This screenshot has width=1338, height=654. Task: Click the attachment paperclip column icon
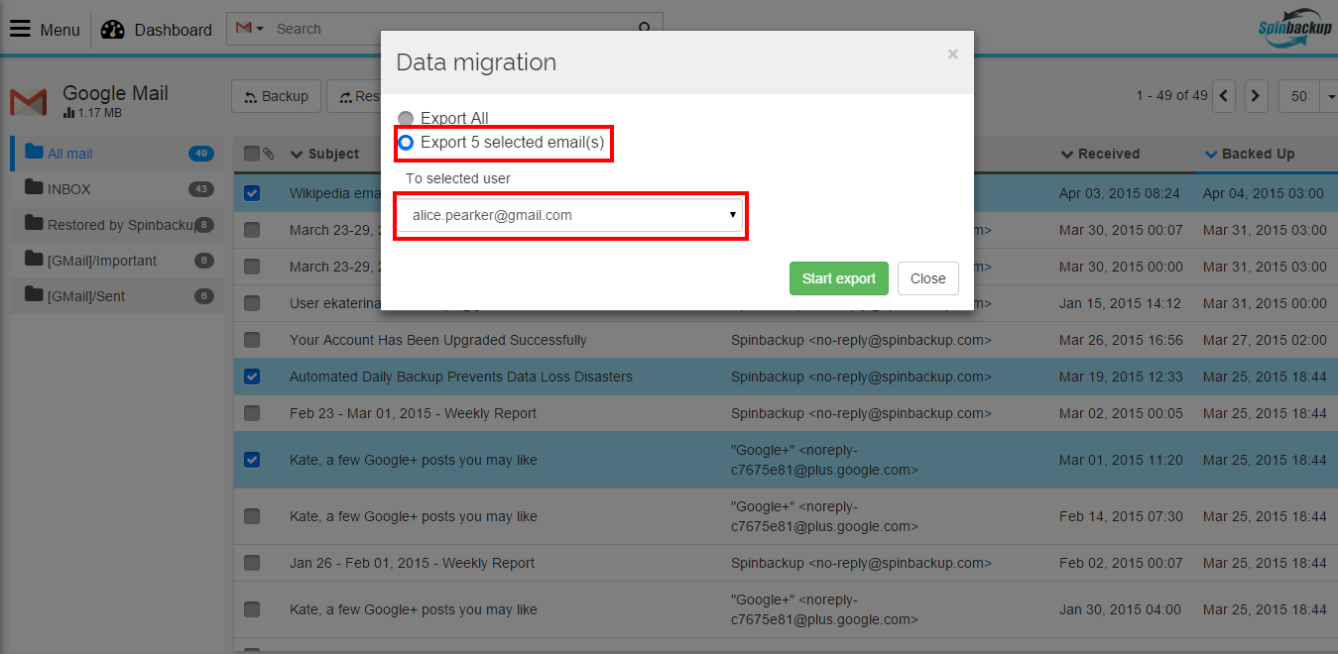coord(269,154)
